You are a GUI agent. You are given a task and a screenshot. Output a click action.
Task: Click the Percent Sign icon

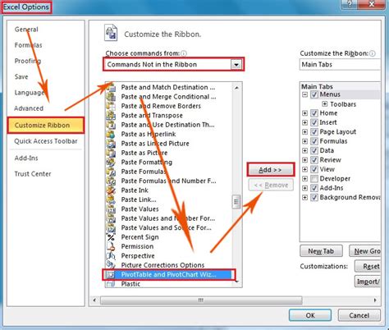click(111, 237)
